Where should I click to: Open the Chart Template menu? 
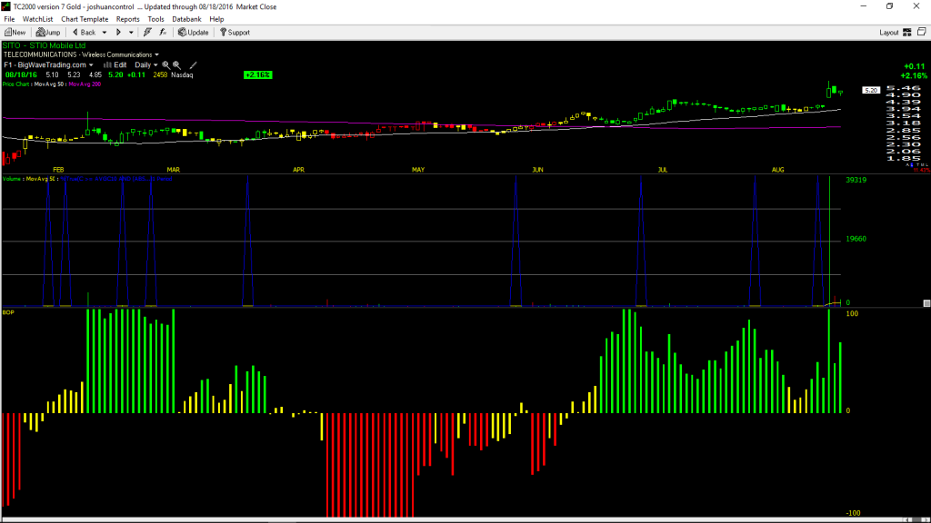coord(85,19)
